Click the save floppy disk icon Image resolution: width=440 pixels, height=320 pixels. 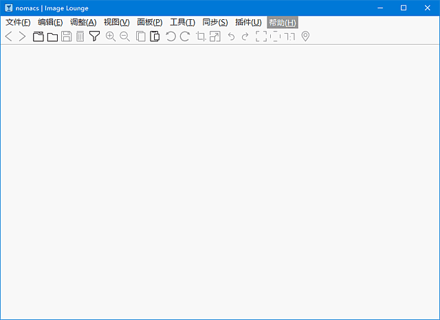67,36
